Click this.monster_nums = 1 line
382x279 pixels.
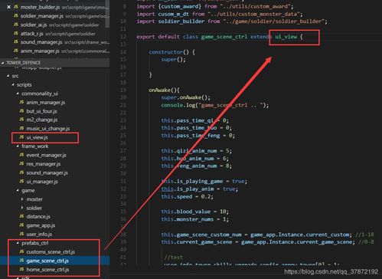pyautogui.click(x=195, y=219)
